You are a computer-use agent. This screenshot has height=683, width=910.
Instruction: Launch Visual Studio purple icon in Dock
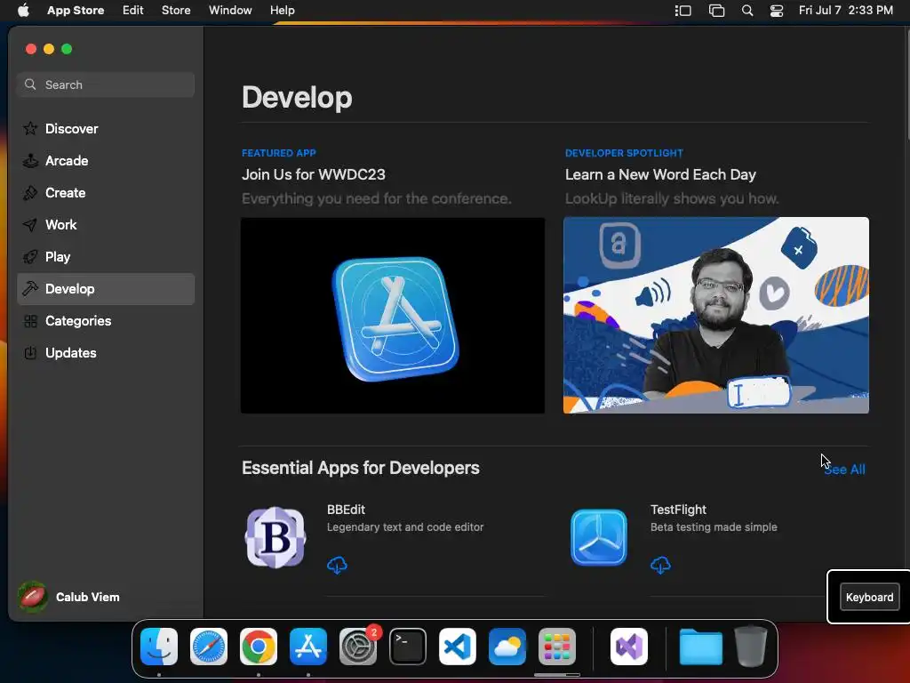[629, 647]
